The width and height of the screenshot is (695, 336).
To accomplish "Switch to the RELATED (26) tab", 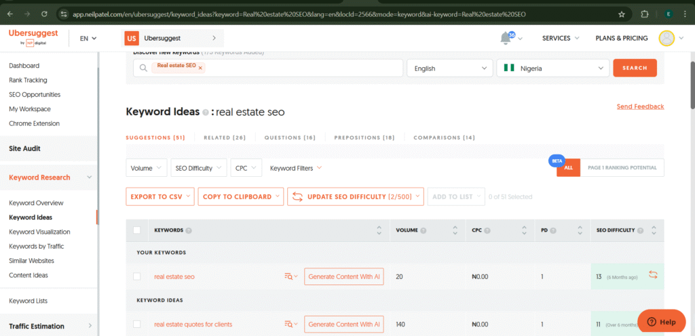I will pyautogui.click(x=225, y=138).
